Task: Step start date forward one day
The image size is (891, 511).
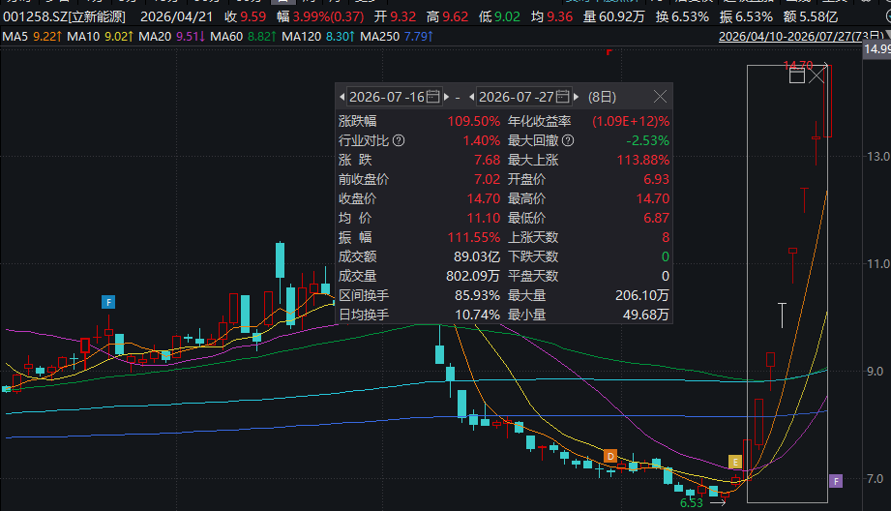Action: click(x=446, y=97)
